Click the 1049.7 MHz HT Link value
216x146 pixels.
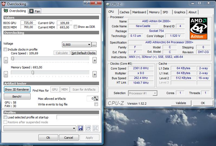[141, 83]
